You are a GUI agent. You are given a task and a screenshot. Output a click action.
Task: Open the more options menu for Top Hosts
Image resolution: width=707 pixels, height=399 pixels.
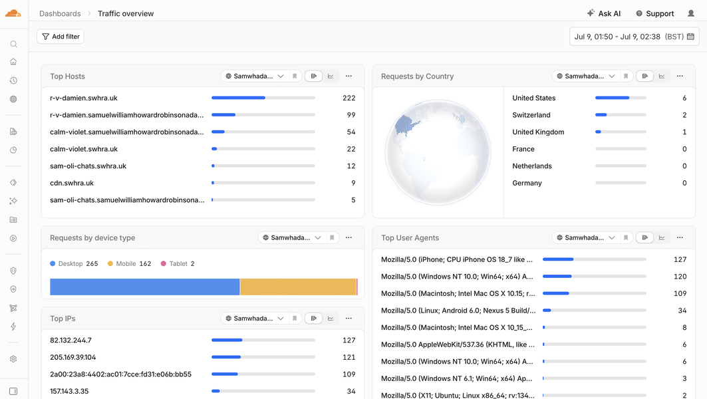349,76
